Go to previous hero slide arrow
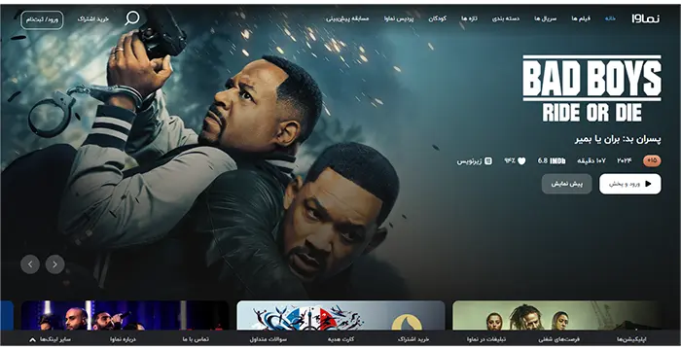This screenshot has width=681, height=350. 30,264
